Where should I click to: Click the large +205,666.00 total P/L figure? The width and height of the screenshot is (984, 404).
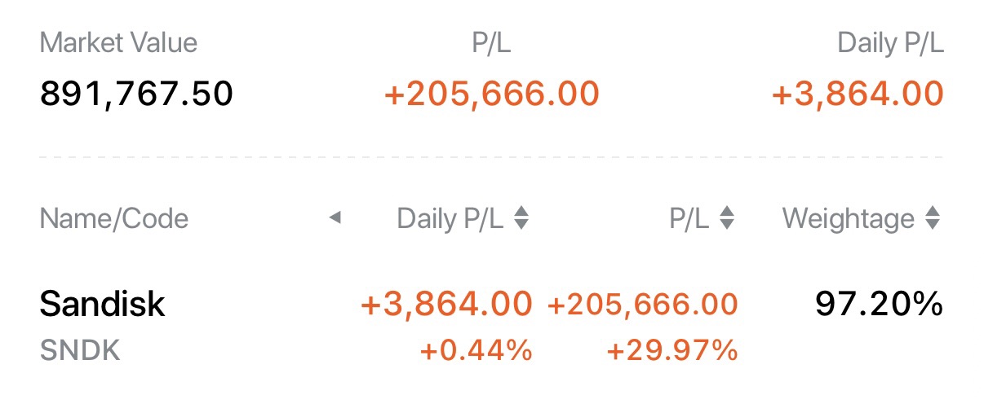click(x=491, y=94)
